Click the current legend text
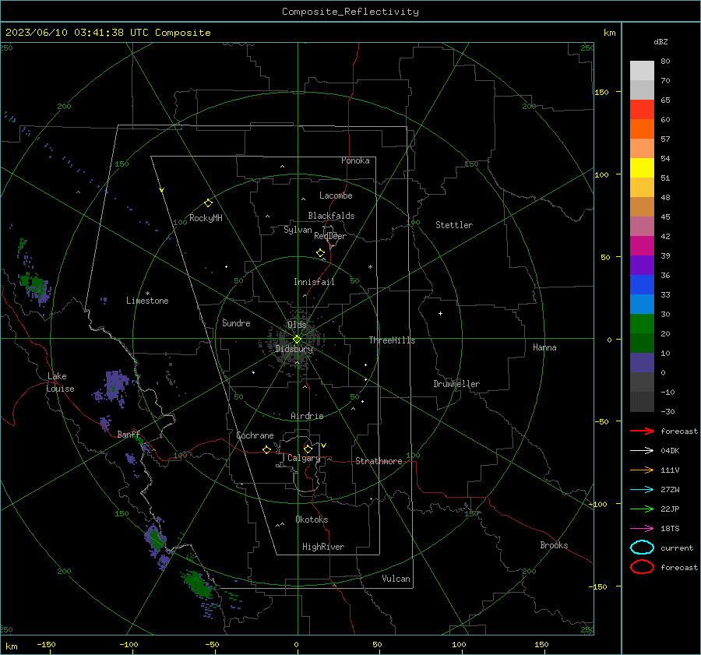The width and height of the screenshot is (701, 655). pyautogui.click(x=677, y=548)
